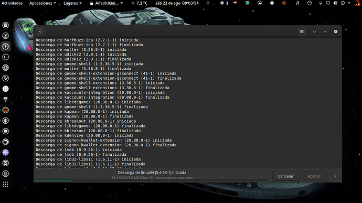The image size is (362, 203).
Task: Select line "harfbuzz-icu (2.7.1-1) iniciada"
Action: [87, 40]
